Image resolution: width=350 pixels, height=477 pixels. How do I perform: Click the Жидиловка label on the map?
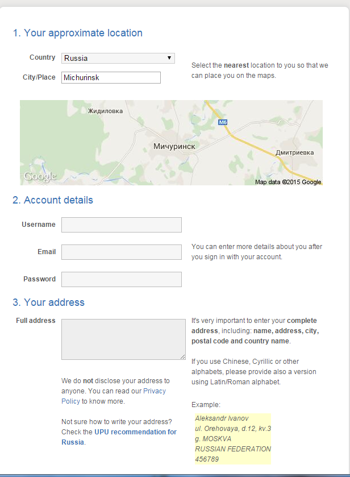coord(105,111)
